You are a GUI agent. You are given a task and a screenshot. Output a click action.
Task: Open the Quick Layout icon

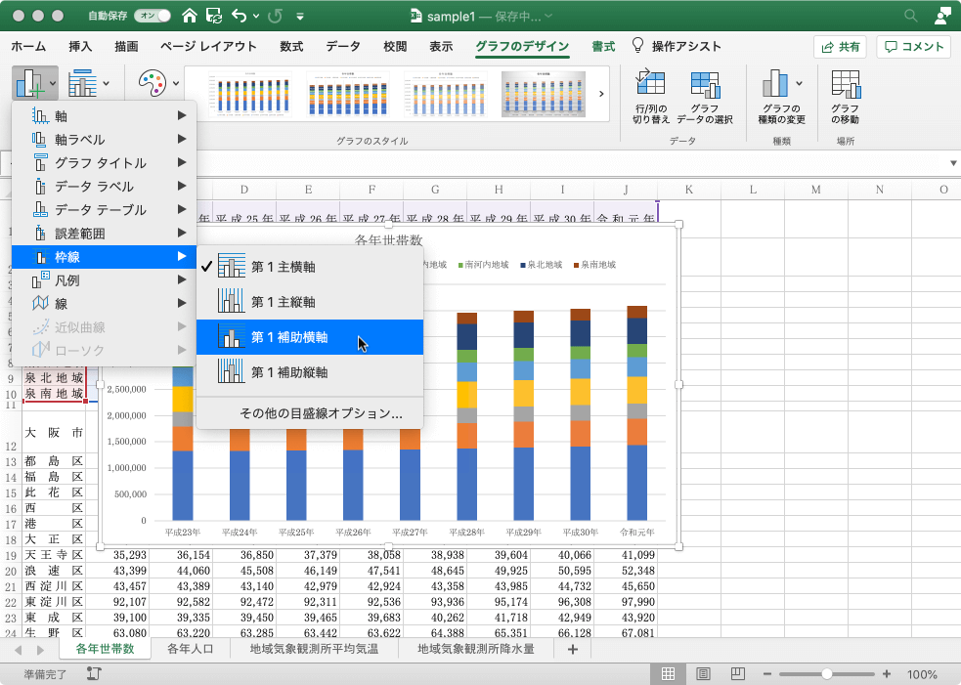coord(82,83)
